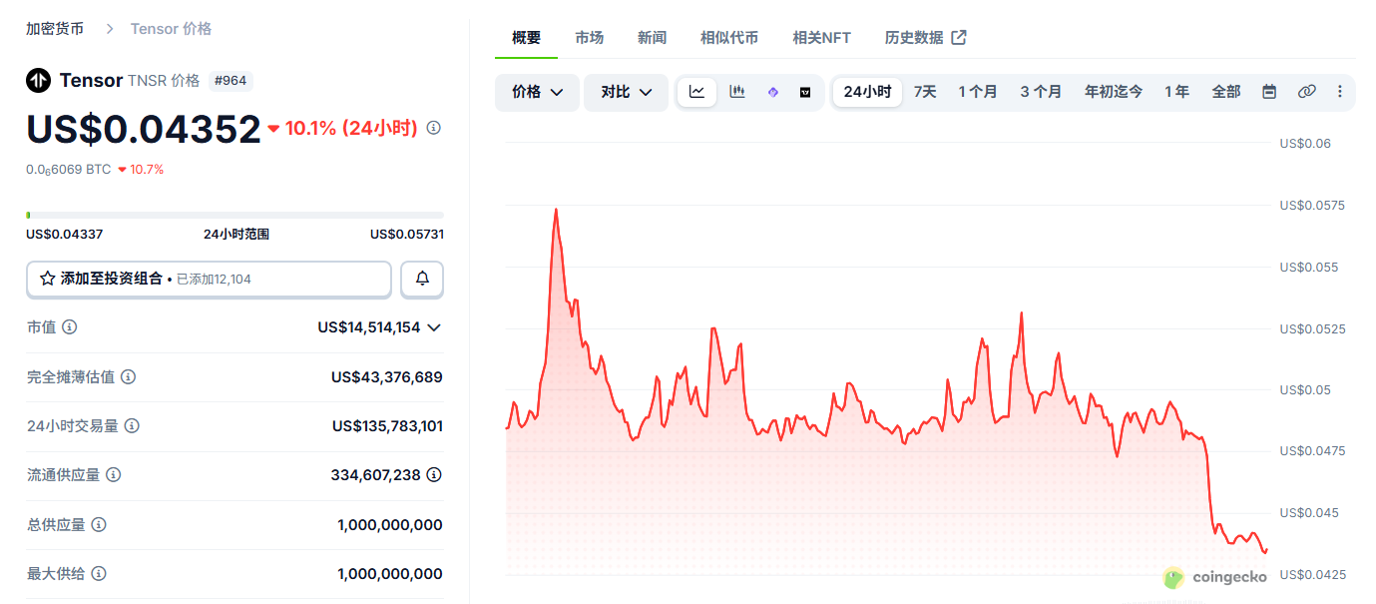Click the Tensor coin logo
Image resolution: width=1376 pixels, height=604 pixels.
coord(38,81)
